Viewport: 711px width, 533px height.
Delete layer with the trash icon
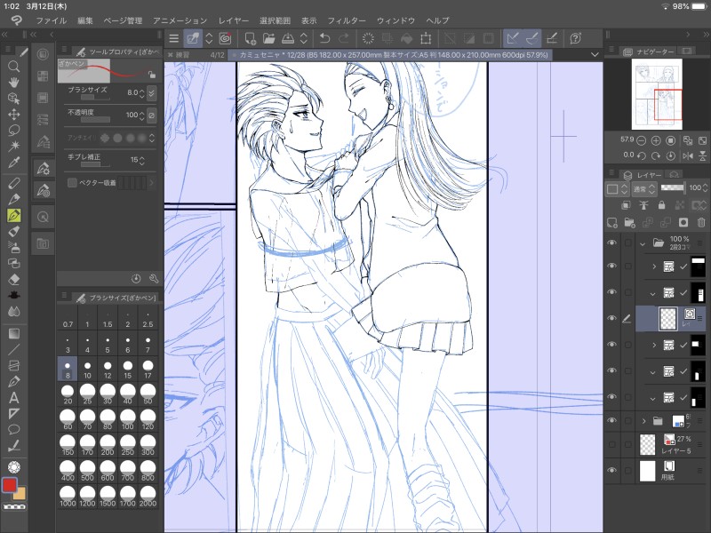[x=702, y=222]
